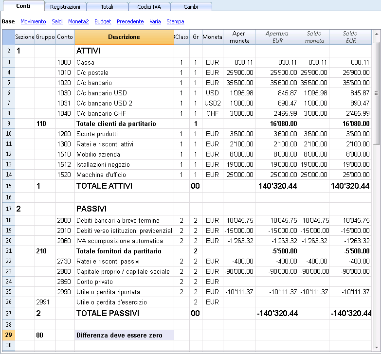Click the Saldo EUR column header
This screenshot has width=381, height=354.
coord(350,37)
